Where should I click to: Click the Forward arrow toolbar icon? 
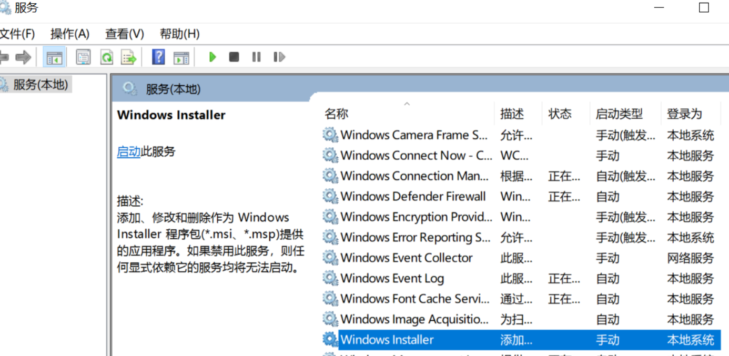pyautogui.click(x=23, y=57)
